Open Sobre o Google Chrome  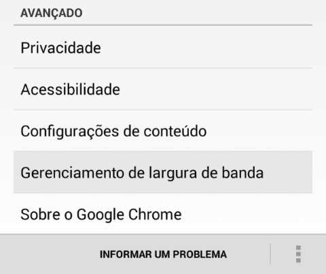pos(163,214)
